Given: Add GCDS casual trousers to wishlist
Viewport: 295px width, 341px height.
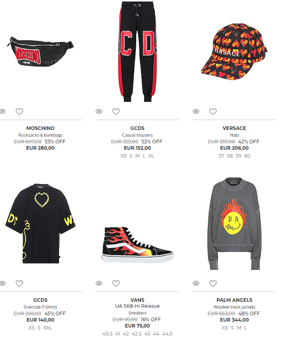Looking at the screenshot, I should point(116,112).
